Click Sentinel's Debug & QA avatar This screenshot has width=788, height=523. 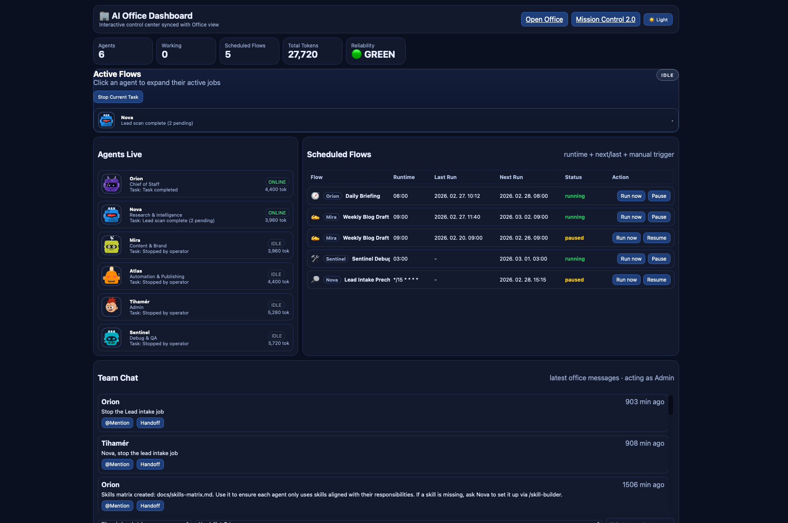pos(111,338)
